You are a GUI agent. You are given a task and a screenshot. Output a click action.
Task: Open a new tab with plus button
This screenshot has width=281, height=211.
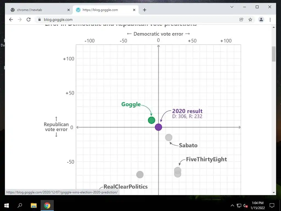coord(145,10)
